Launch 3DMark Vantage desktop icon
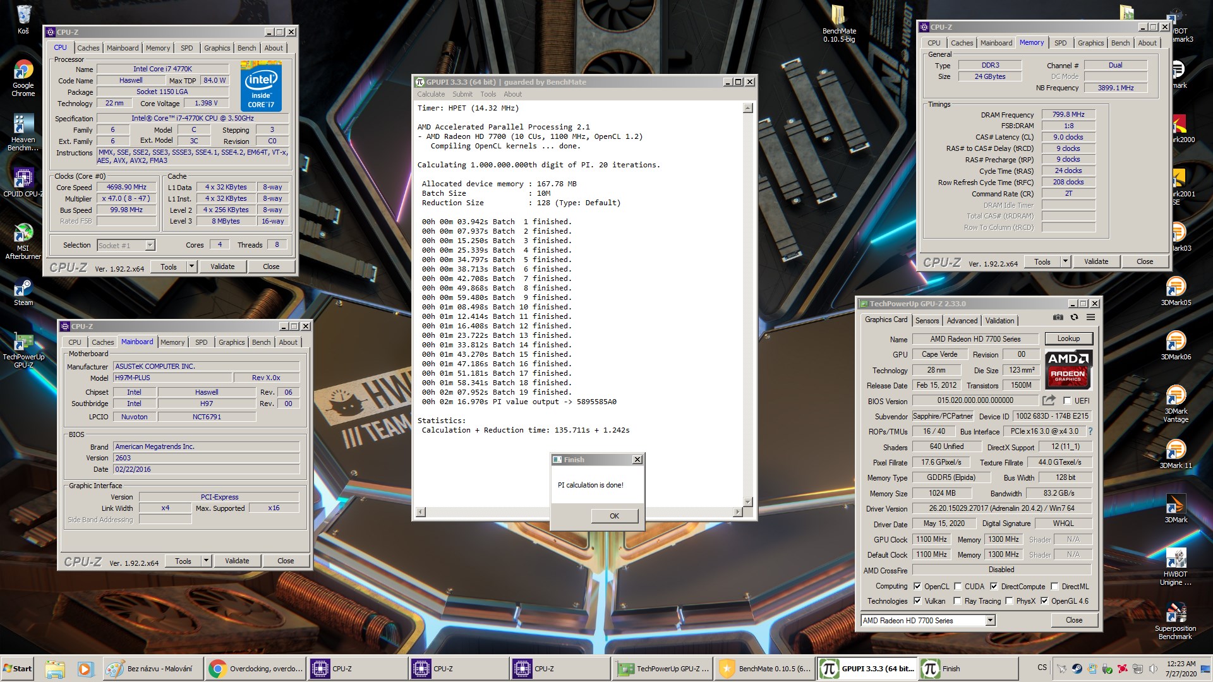1213x682 pixels. [x=1176, y=404]
